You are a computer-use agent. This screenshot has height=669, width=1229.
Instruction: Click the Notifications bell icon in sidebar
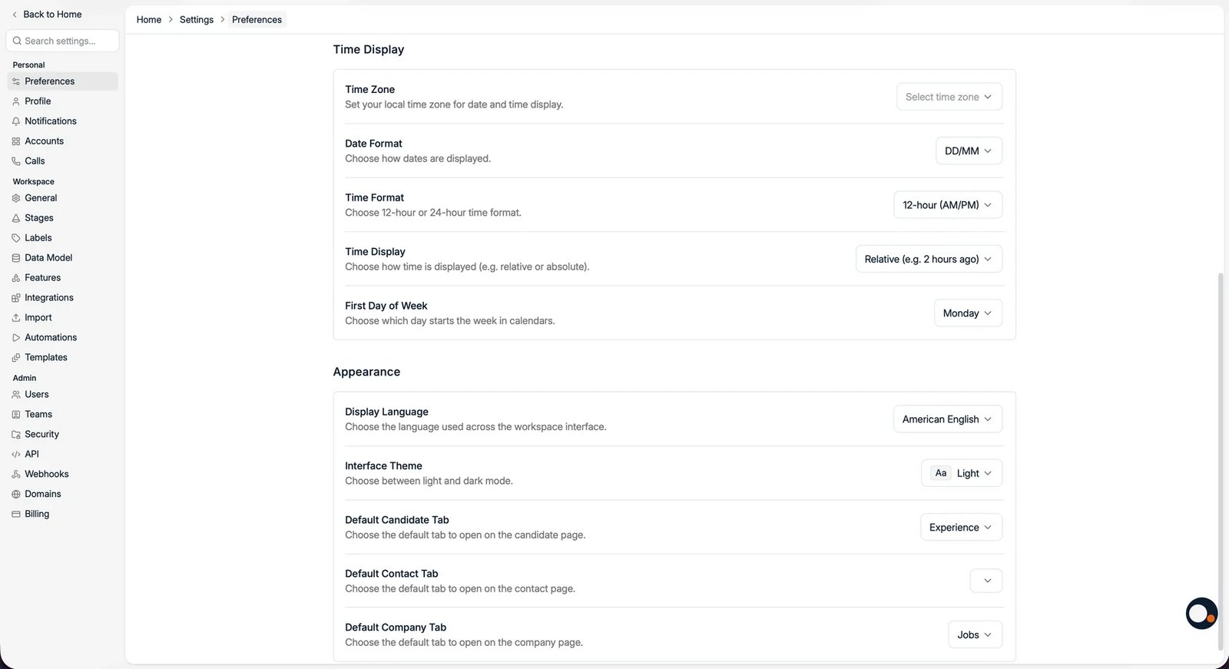(x=16, y=121)
